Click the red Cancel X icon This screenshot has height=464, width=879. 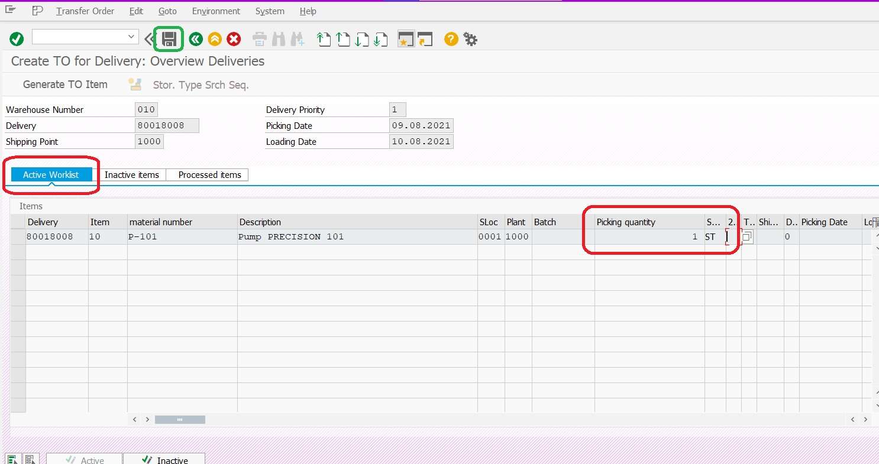(234, 40)
